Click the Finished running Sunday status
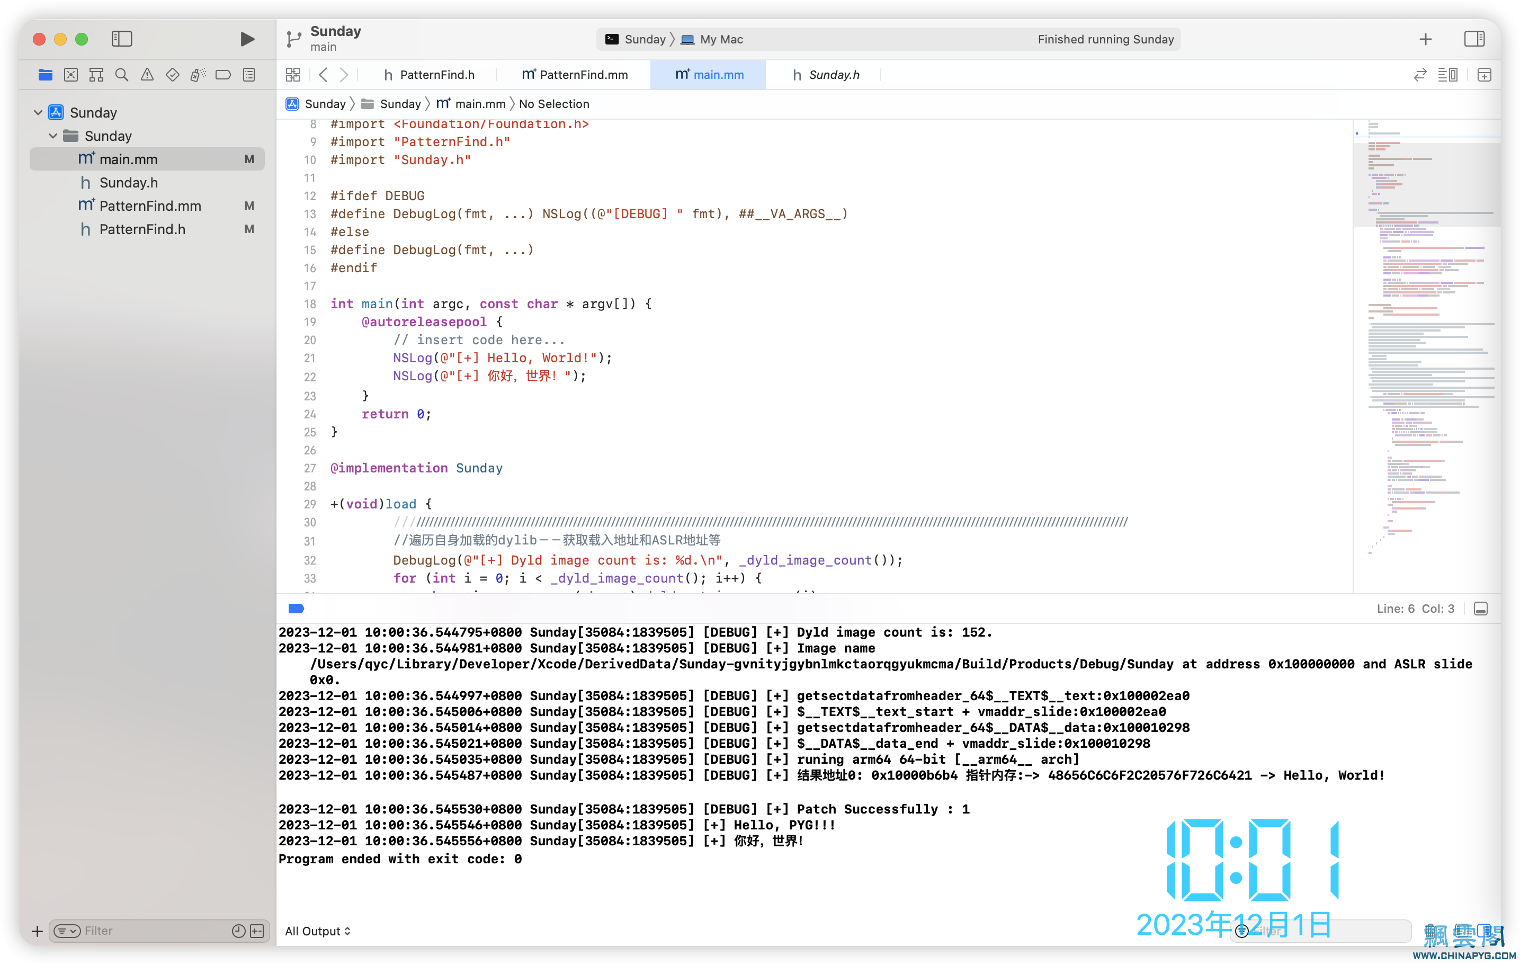1520x965 pixels. (1105, 39)
